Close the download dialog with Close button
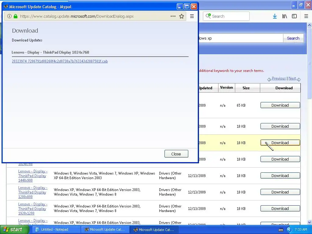312x234 pixels. tap(176, 154)
